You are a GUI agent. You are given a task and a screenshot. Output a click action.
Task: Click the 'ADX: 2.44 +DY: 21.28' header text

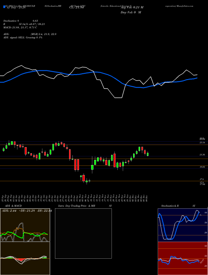[19, 211]
